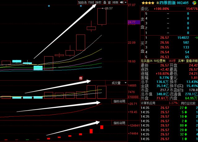Click the four-star rating icon
Screen dimensions: 198x142
[x=148, y=3]
